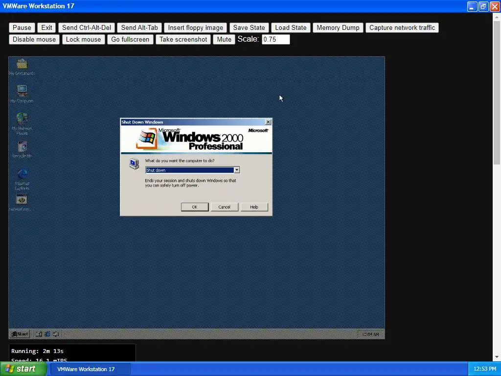Open My Documents desktop icon in guest

22,67
